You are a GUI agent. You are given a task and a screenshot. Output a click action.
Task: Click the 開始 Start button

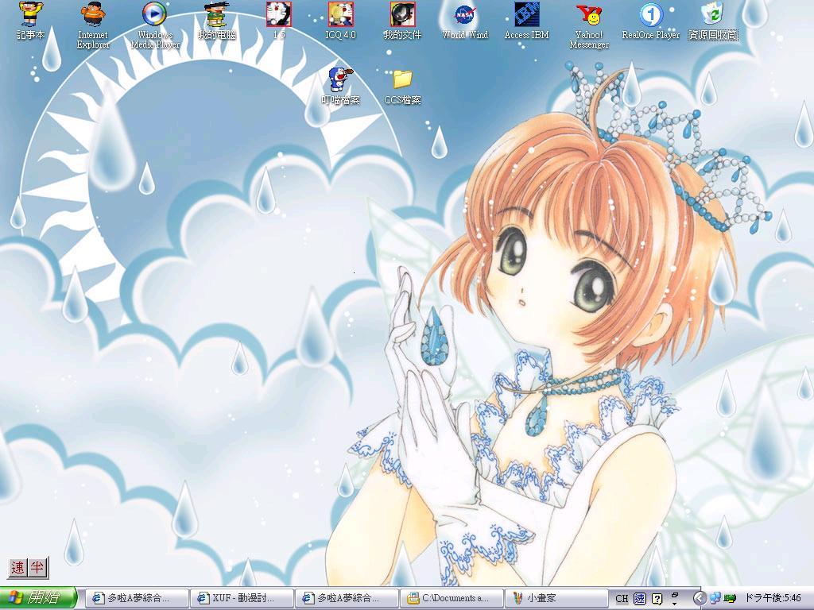point(38,597)
